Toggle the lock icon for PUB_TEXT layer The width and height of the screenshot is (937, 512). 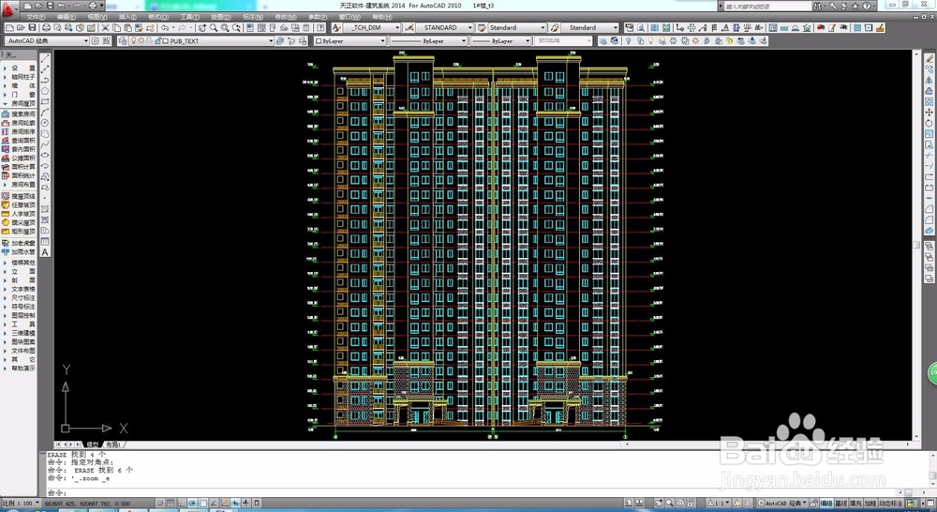click(157, 40)
